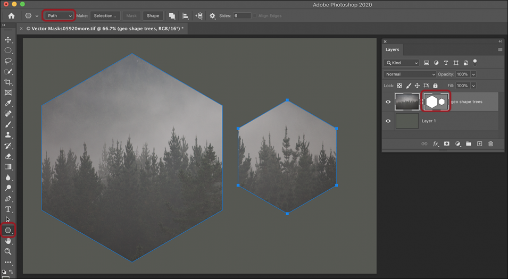Open polygon settings gear
Viewport: 508px width, 279px height.
[x=212, y=15]
